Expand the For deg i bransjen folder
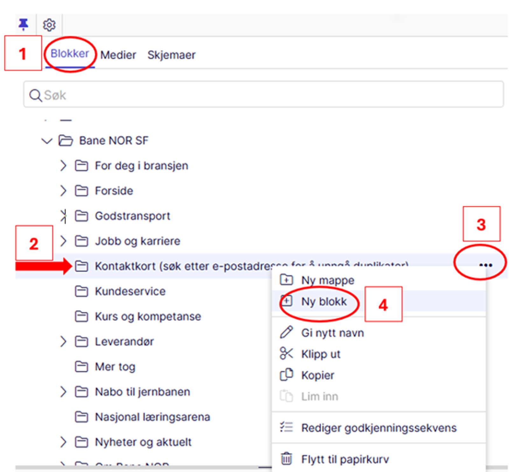The width and height of the screenshot is (509, 472). 63,166
